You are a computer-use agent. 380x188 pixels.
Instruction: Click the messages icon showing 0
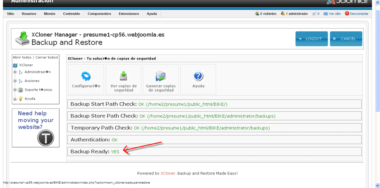click(314, 14)
